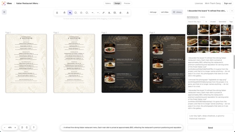
Task: Select the Hand pan tool
Action: [x=64, y=13]
